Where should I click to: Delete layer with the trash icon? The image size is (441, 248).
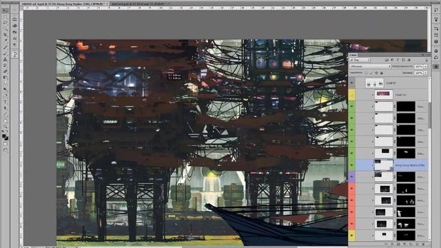[423, 244]
